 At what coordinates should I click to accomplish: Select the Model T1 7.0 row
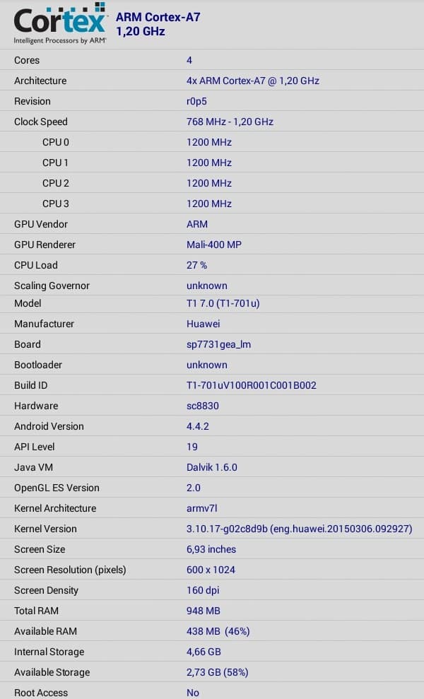point(212,304)
